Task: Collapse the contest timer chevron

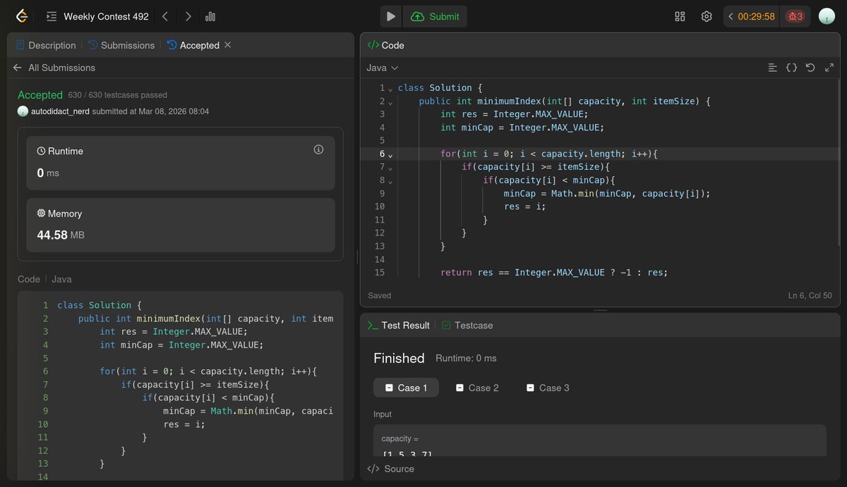Action: tap(731, 16)
